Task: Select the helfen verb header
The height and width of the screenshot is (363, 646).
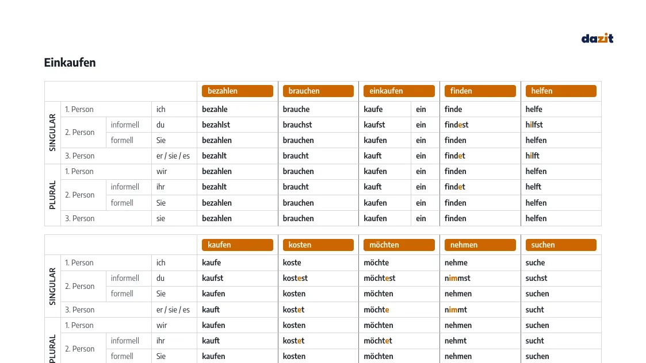Action: tap(561, 91)
